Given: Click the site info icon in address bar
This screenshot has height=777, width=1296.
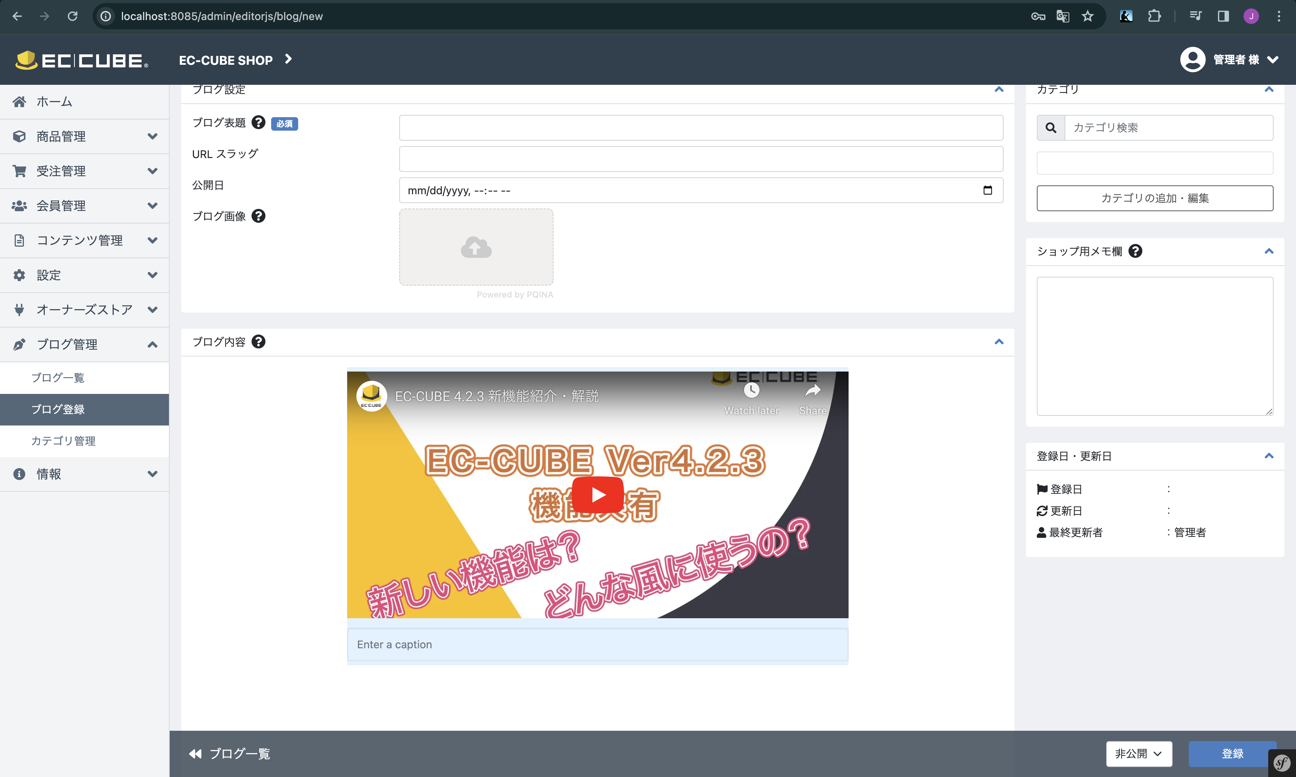Looking at the screenshot, I should click(x=105, y=16).
